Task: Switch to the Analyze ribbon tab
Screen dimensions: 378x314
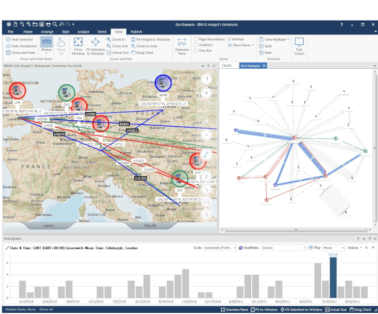Action: tap(83, 31)
